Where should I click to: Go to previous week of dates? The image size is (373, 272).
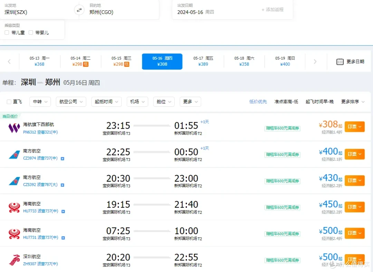[9, 62]
